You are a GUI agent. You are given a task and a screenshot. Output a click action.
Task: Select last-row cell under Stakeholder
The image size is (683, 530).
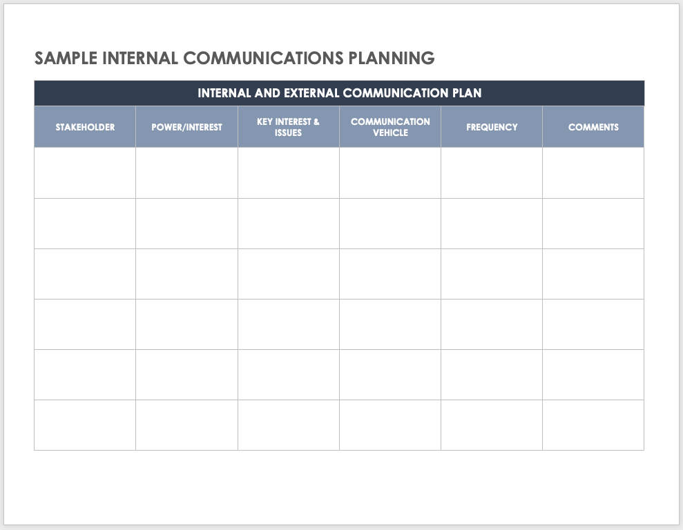coord(85,425)
